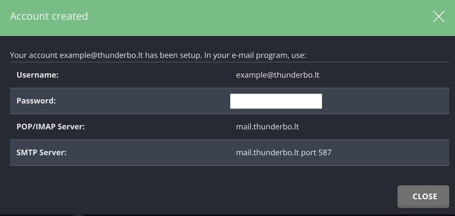This screenshot has width=455, height=216.
Task: Click blank space right of "port 587"
Action: (x=388, y=153)
